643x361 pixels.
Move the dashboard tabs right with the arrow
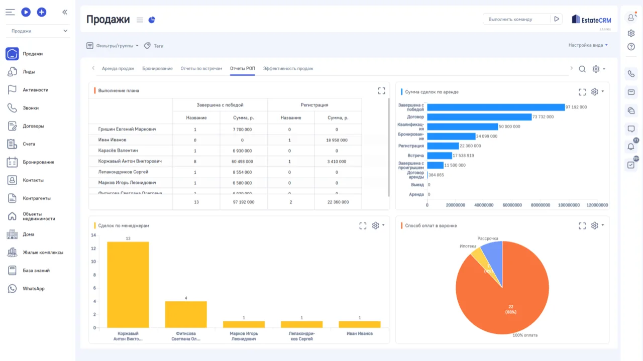pos(571,68)
